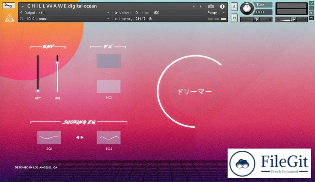Click the left arrow between EQs
Screen dimensions: 315x182
click(78, 137)
